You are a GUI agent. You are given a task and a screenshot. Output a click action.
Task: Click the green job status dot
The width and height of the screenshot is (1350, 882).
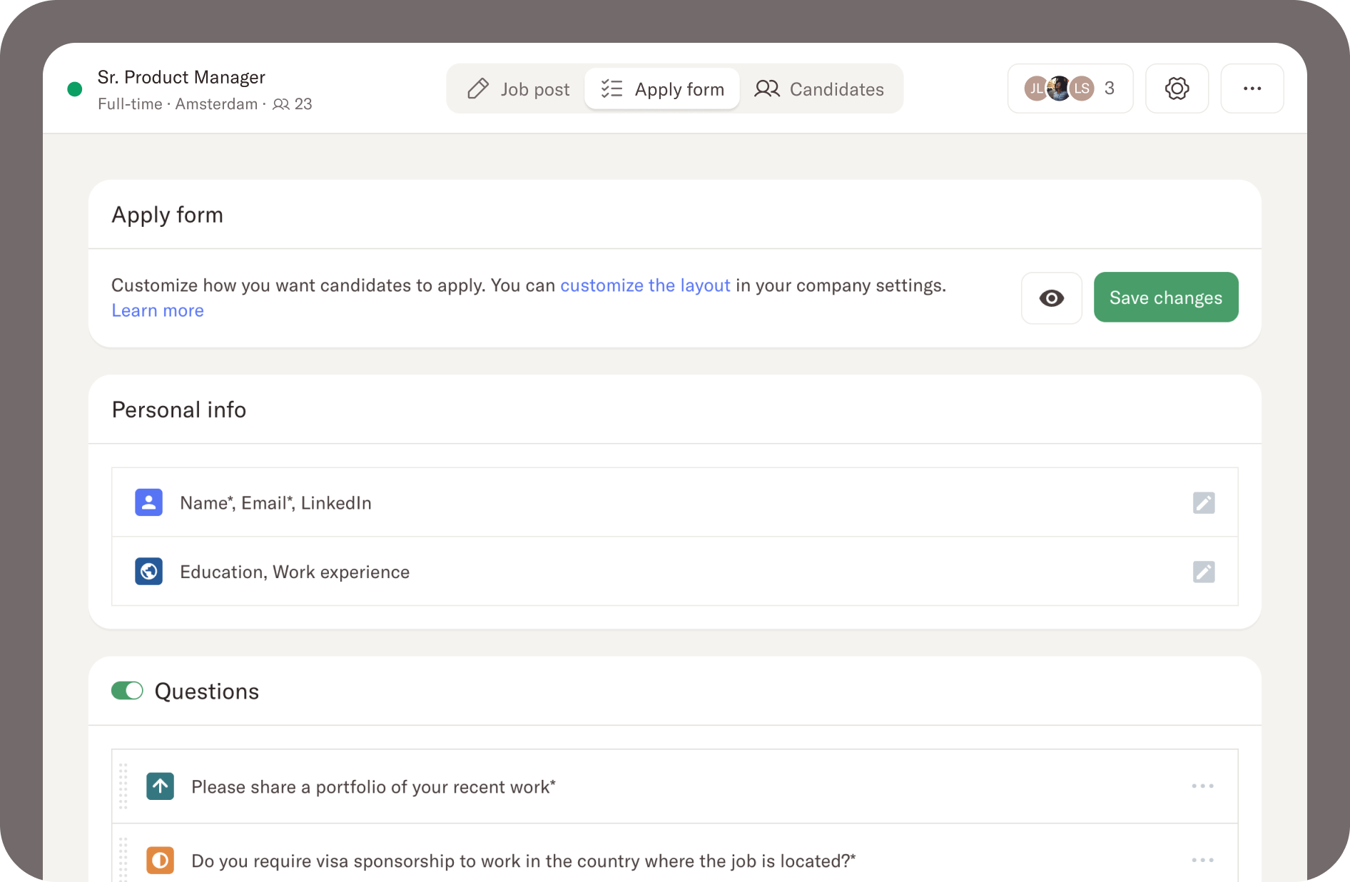coord(74,89)
